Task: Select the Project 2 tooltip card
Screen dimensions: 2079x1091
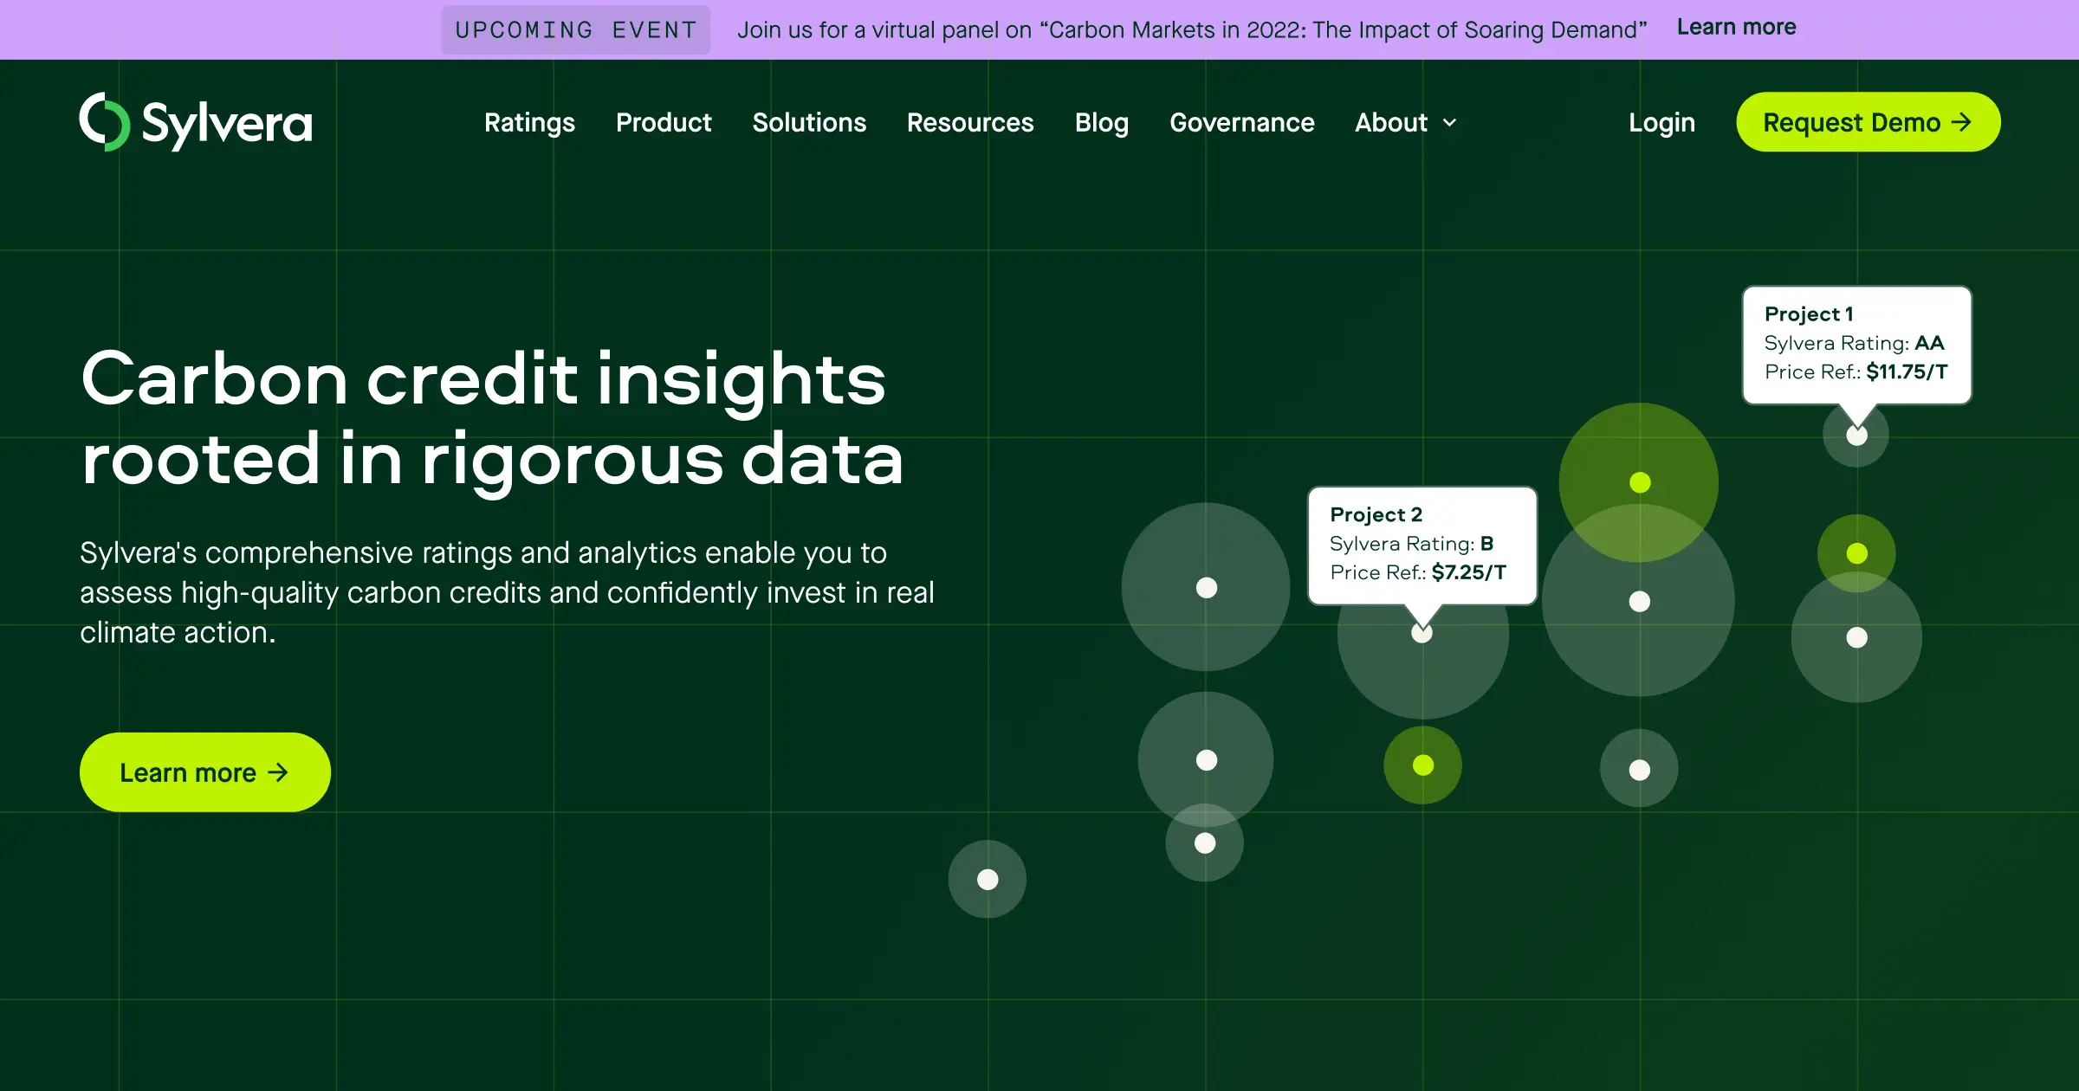Action: coord(1422,545)
